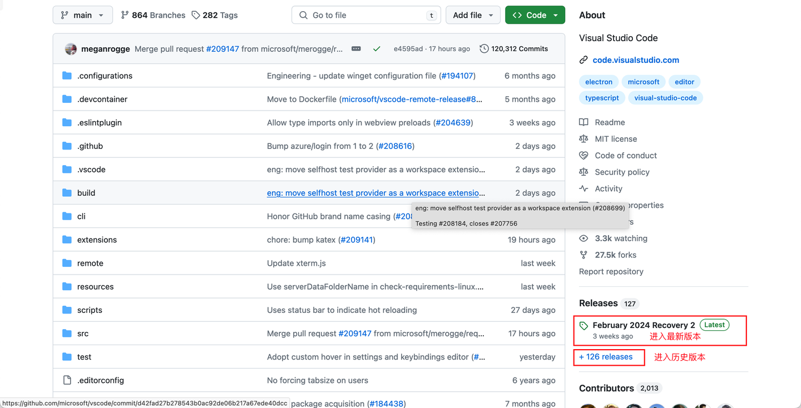The image size is (801, 408).
Task: Select the editor topic tag
Action: (x=684, y=82)
